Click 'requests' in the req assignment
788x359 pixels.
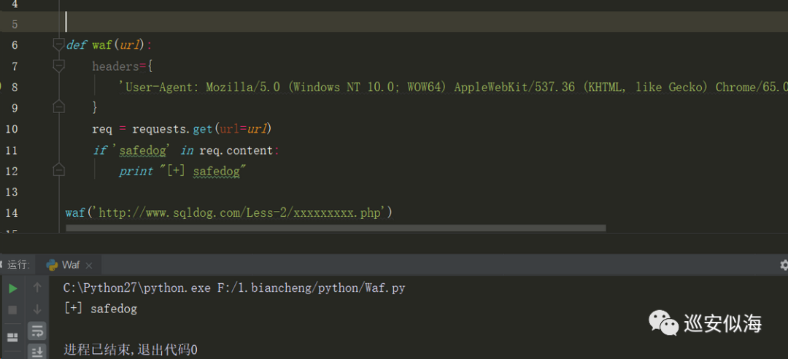coord(161,129)
